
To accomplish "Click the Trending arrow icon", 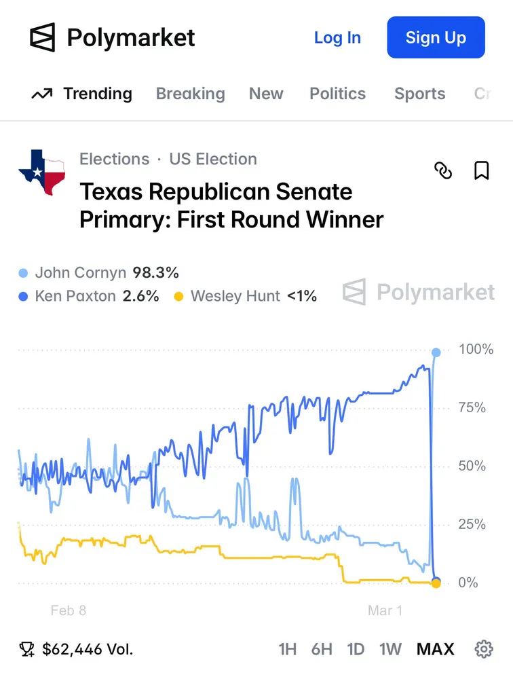I will point(42,94).
